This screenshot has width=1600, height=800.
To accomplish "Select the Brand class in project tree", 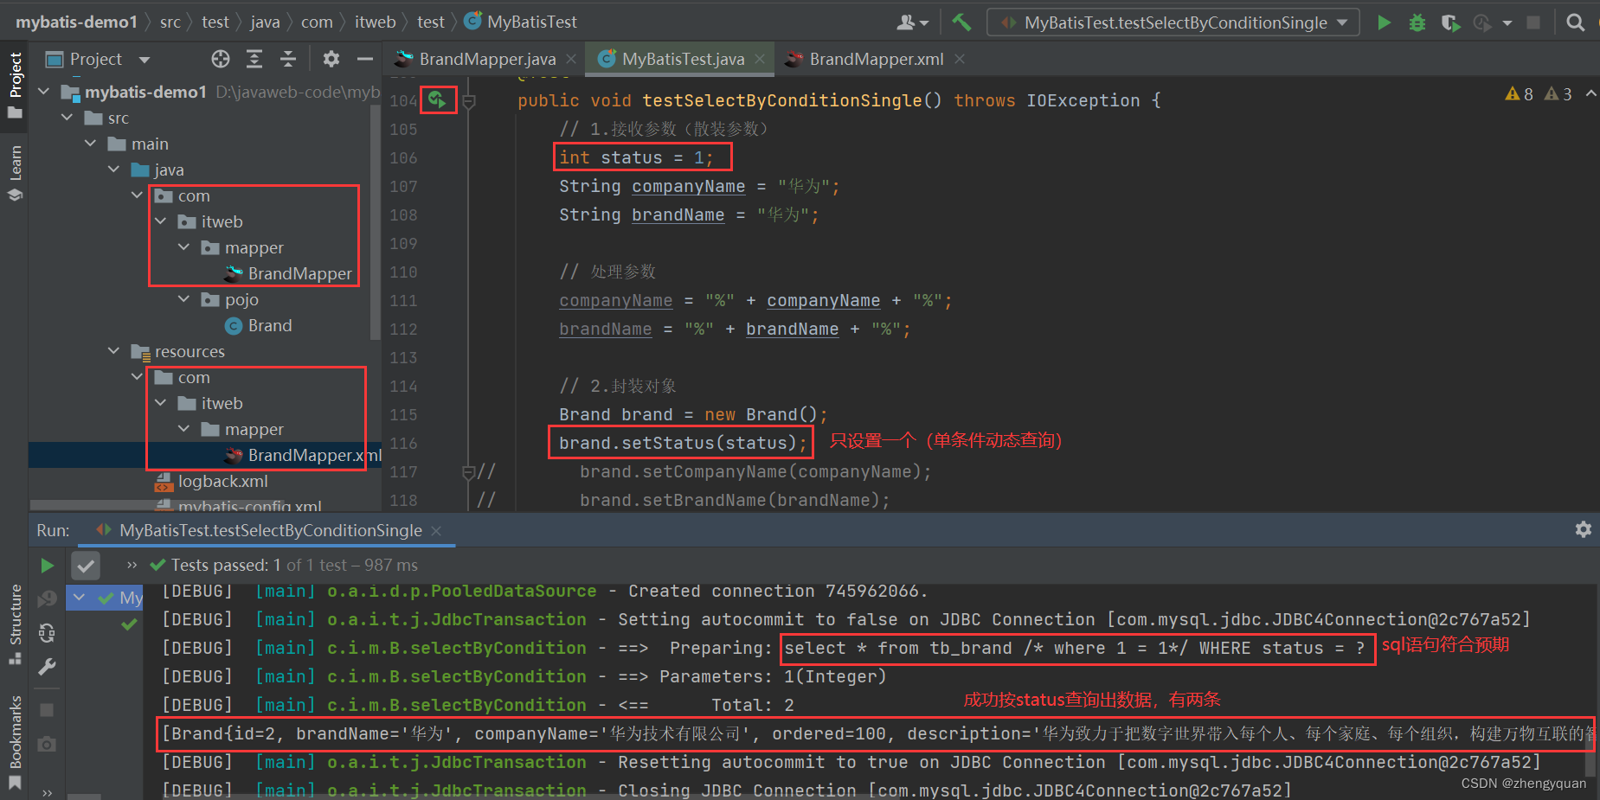I will point(259,325).
